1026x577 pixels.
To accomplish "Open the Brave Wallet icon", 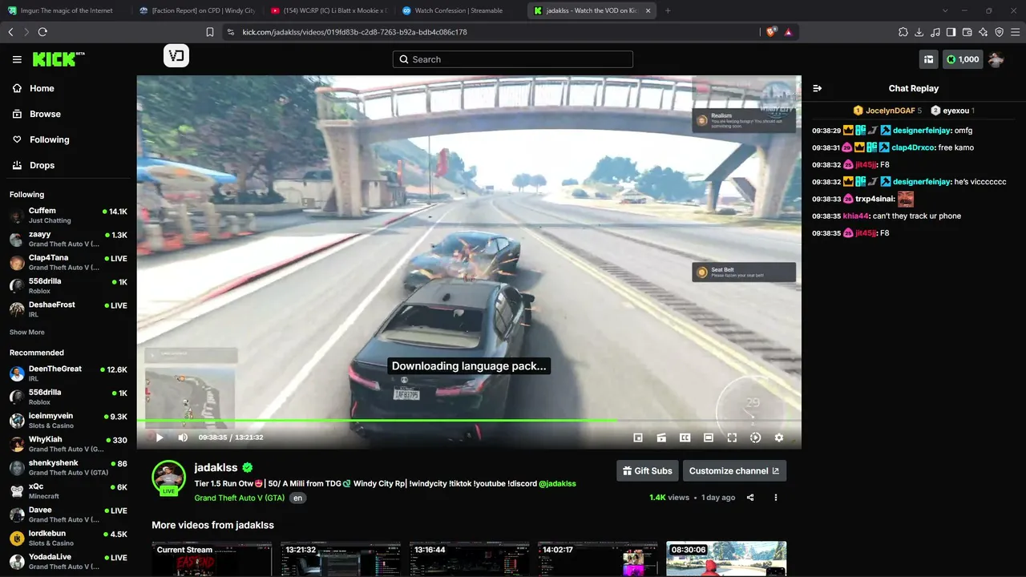I will (x=967, y=32).
